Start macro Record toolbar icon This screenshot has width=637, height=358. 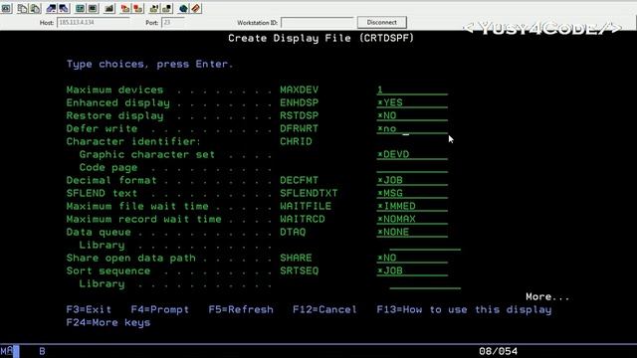point(125,8)
